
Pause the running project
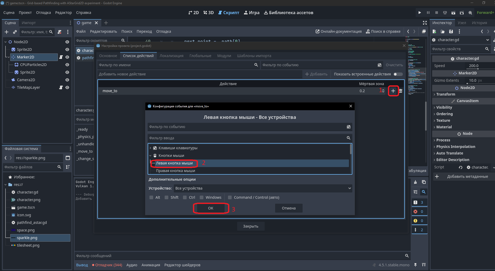click(428, 13)
